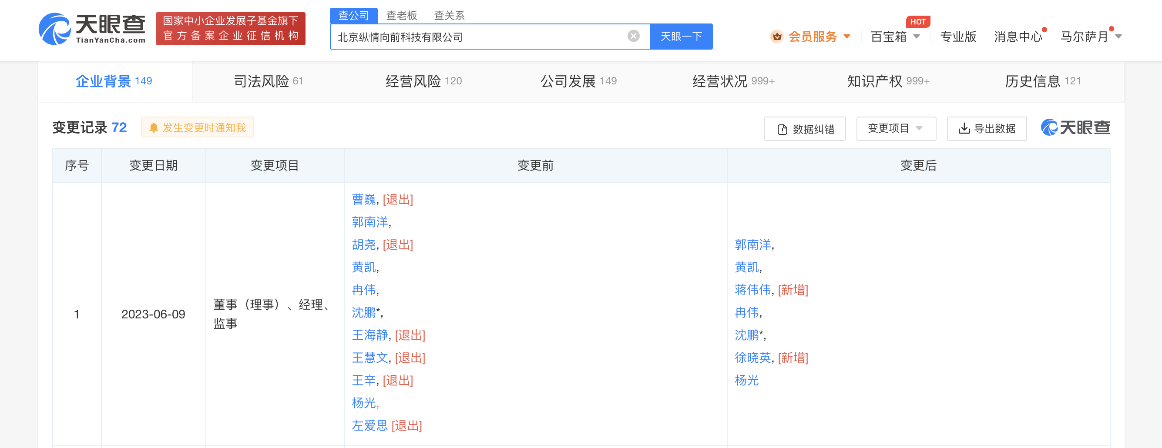Expand the 百宝箱 menu

pyautogui.click(x=895, y=37)
